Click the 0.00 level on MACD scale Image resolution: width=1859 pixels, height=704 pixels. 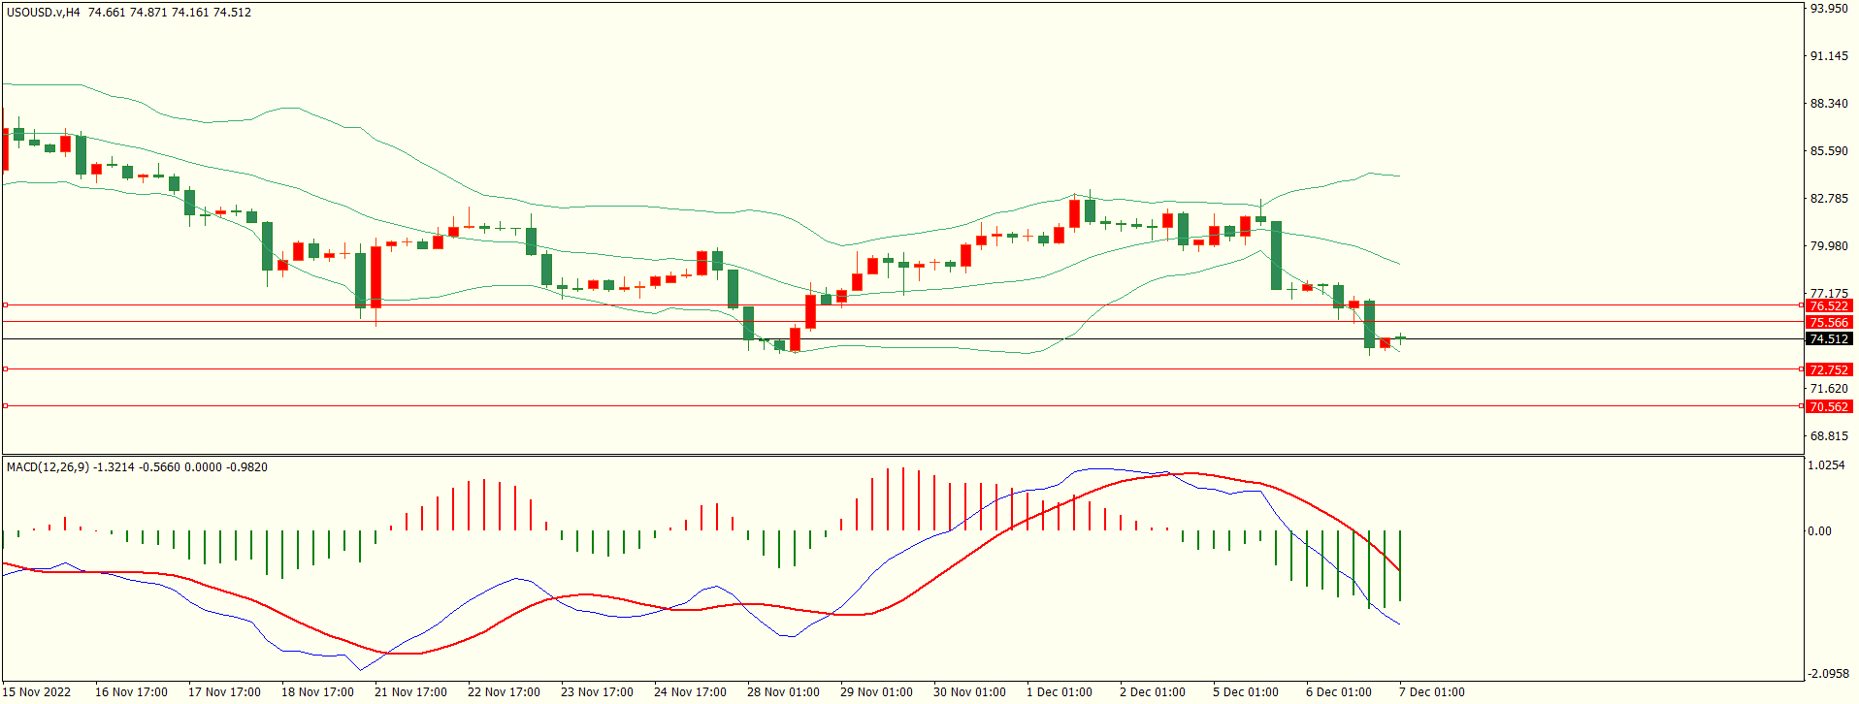point(1819,531)
